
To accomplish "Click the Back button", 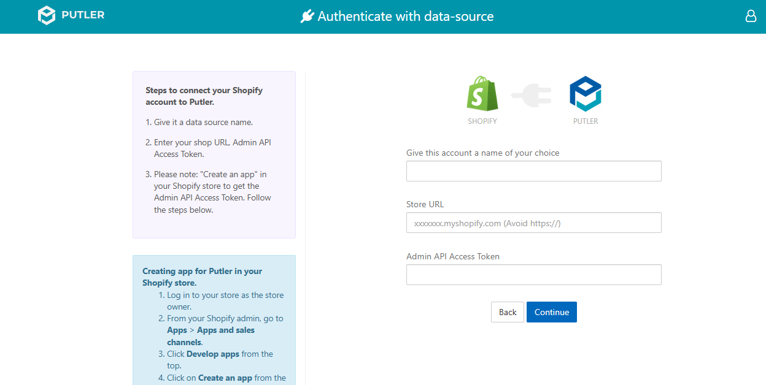I will coord(508,312).
